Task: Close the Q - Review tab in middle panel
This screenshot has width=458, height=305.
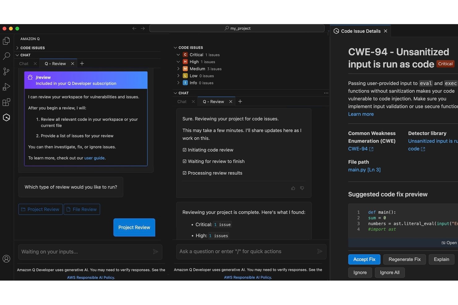Action: (231, 102)
